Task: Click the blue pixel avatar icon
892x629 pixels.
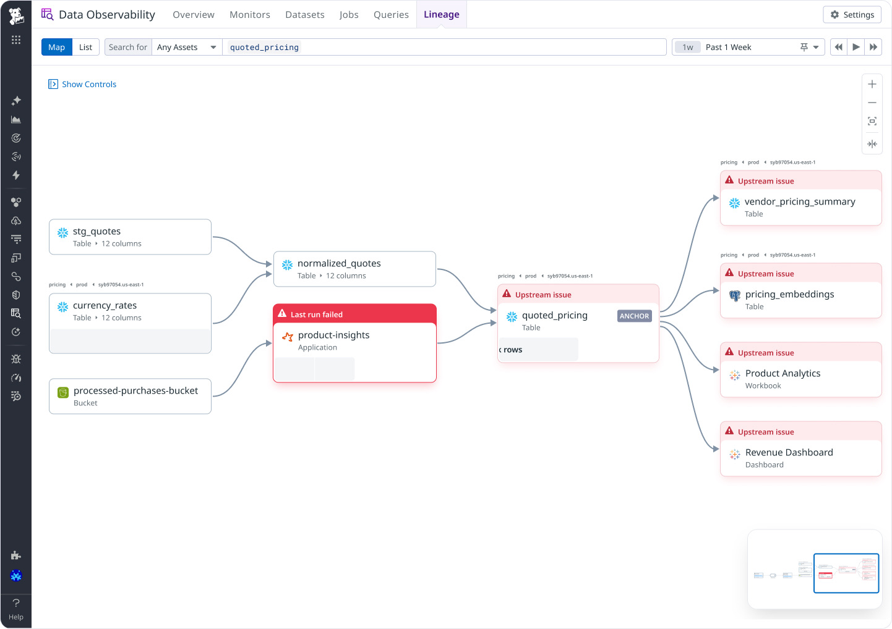Action: point(16,576)
